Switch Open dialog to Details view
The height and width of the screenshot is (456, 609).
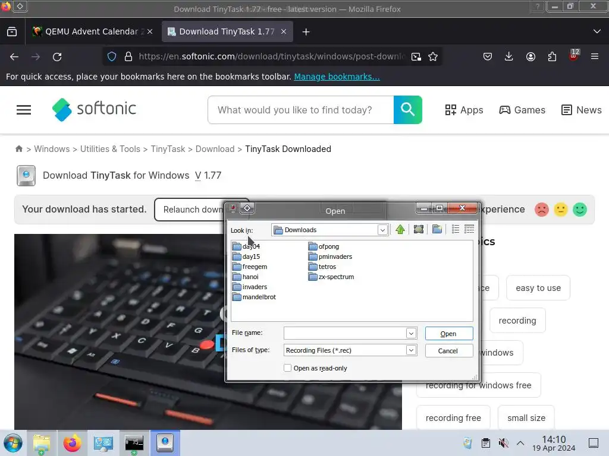pos(469,230)
